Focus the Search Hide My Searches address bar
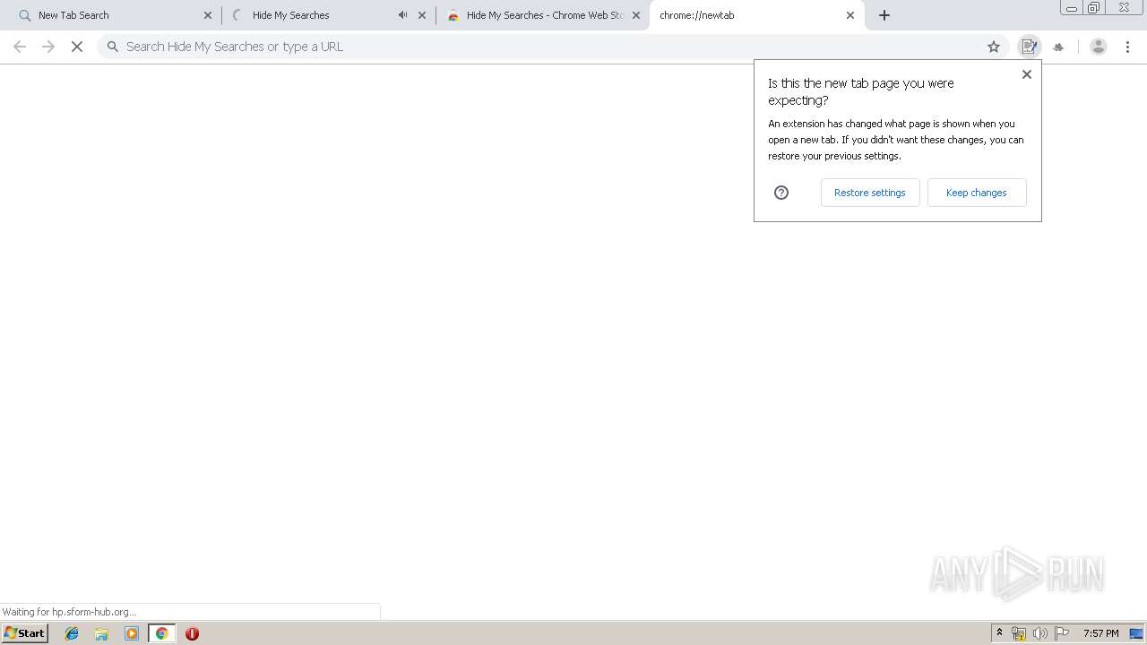This screenshot has height=645, width=1147. tap(551, 47)
